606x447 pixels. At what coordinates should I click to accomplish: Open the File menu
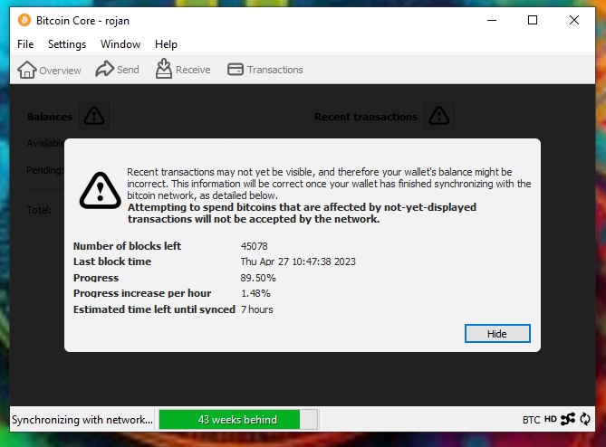coord(25,44)
